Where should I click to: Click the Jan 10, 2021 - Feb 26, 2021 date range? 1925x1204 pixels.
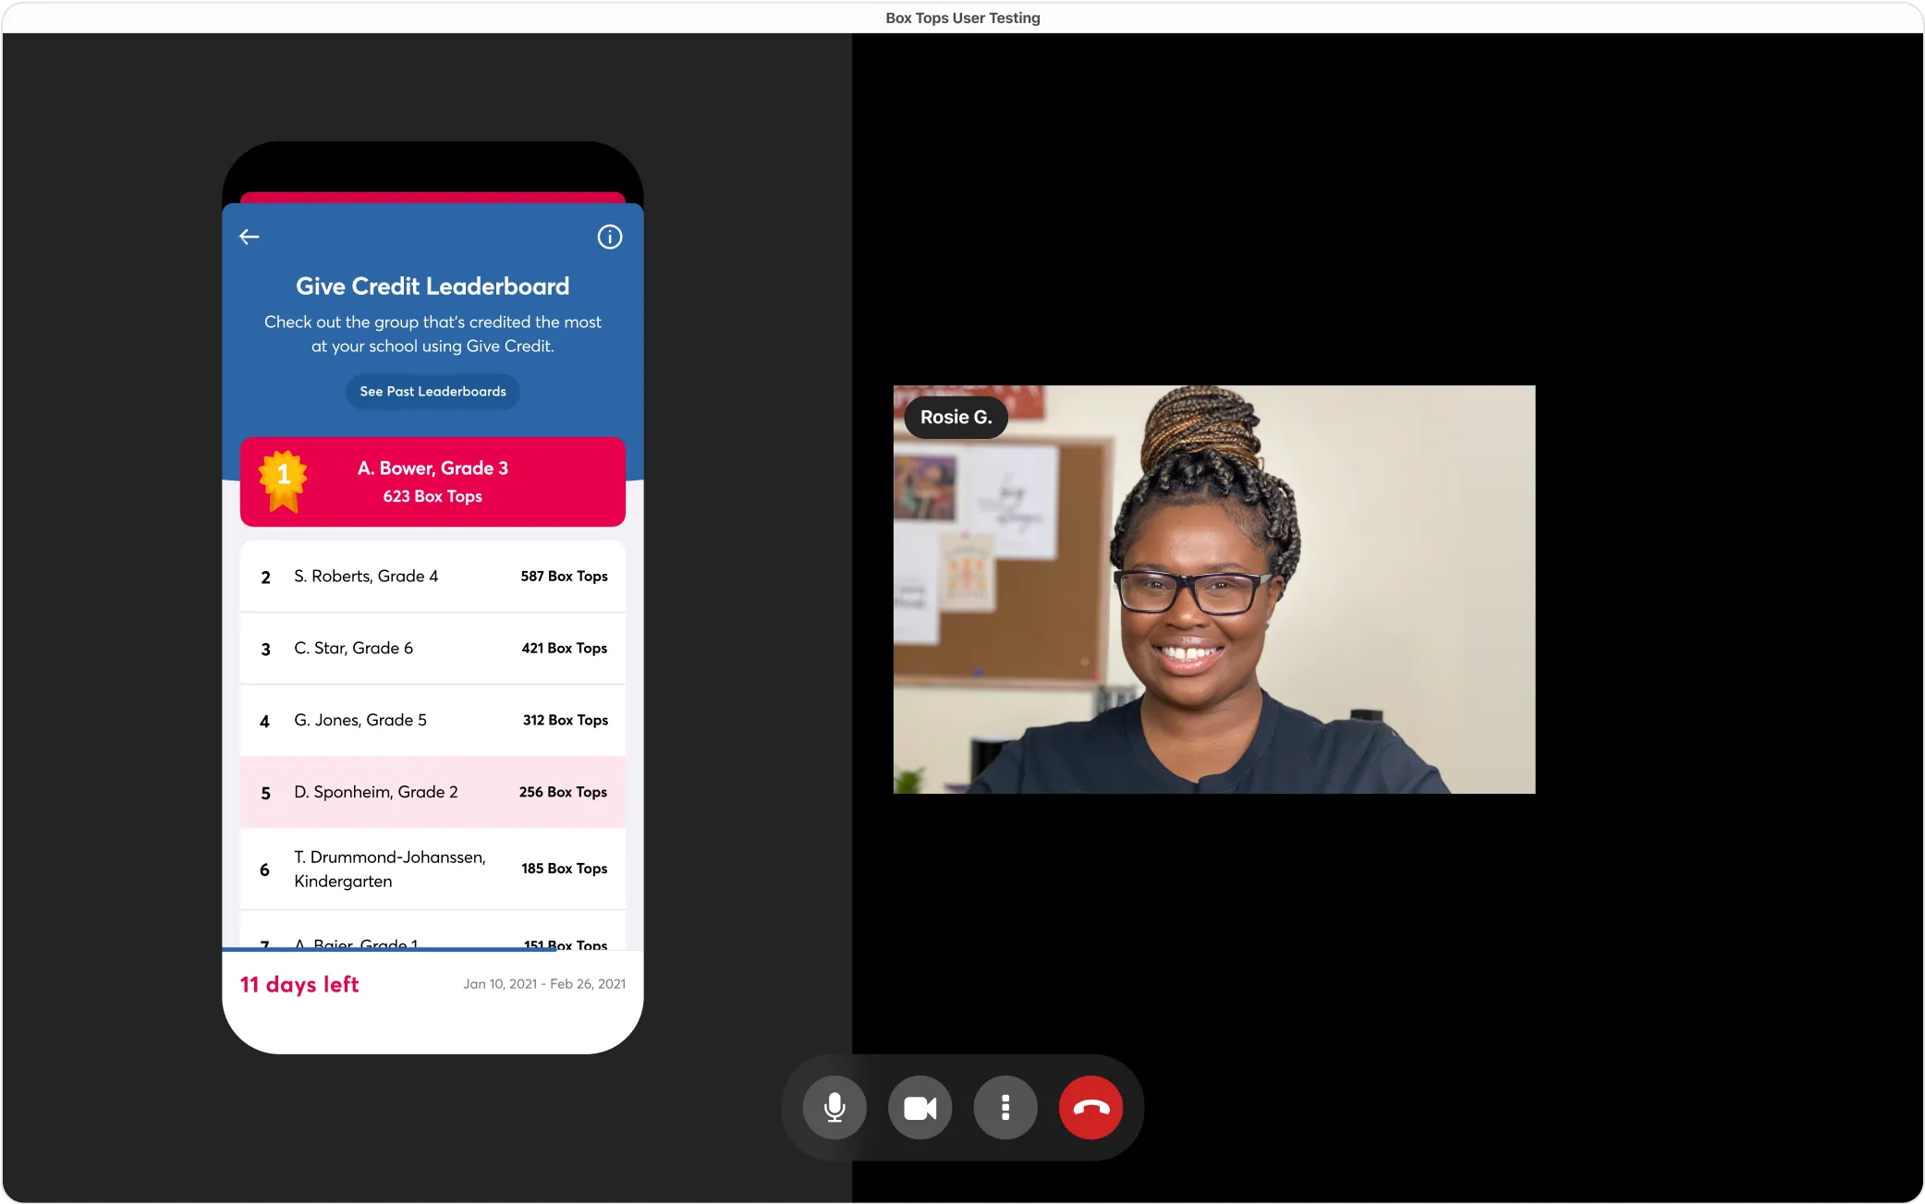pyautogui.click(x=544, y=984)
